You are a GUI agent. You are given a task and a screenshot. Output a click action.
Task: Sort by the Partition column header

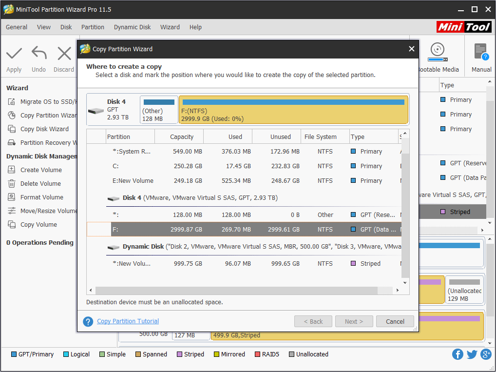[130, 137]
